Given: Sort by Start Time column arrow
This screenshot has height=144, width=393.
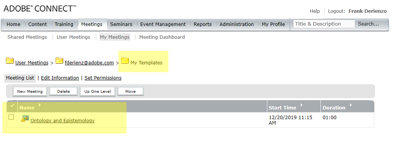Looking at the screenshot, I should pos(301,105).
